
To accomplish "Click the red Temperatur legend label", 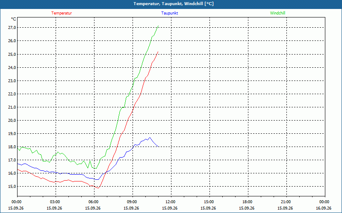I will click(x=62, y=13).
